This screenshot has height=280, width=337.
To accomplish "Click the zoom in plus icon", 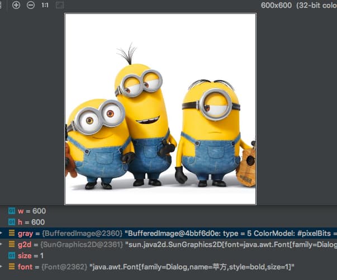I will 16,5.
